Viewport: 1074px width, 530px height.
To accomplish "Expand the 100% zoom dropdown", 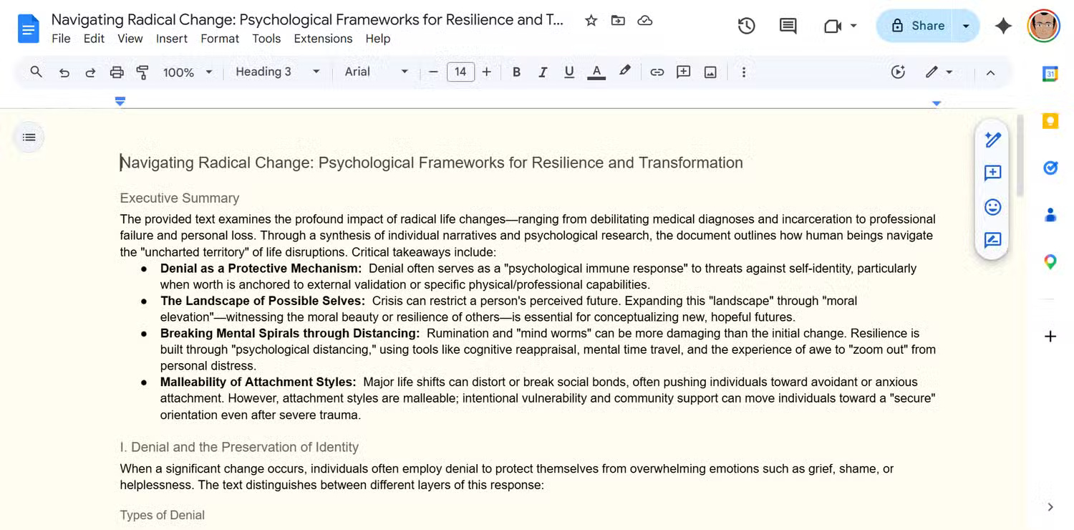I will coord(188,72).
